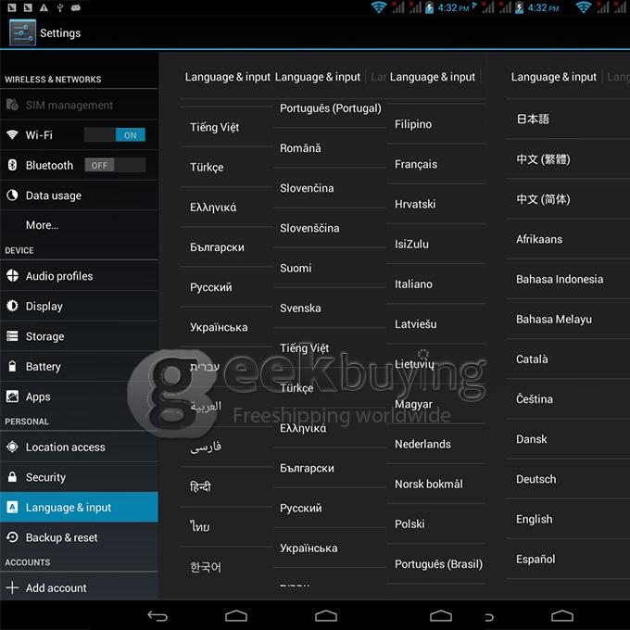Select the Display brightness icon
Image resolution: width=630 pixels, height=630 pixels.
12,306
